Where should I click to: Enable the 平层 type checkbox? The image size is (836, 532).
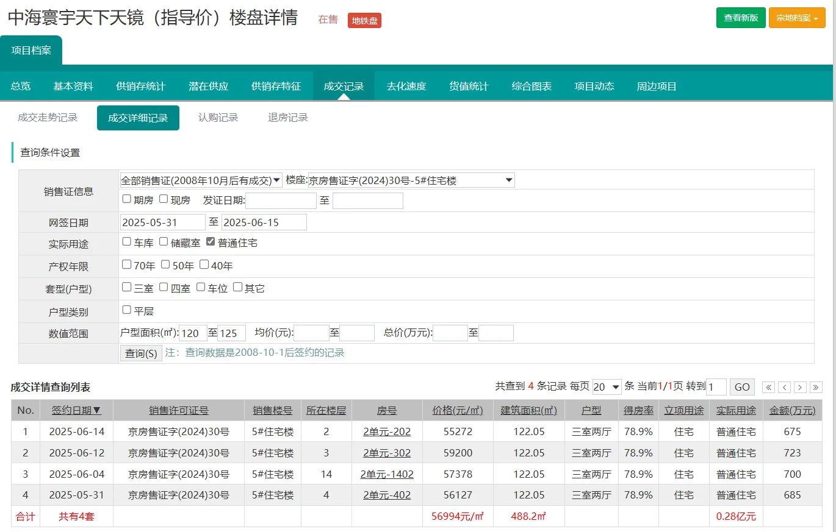[126, 310]
